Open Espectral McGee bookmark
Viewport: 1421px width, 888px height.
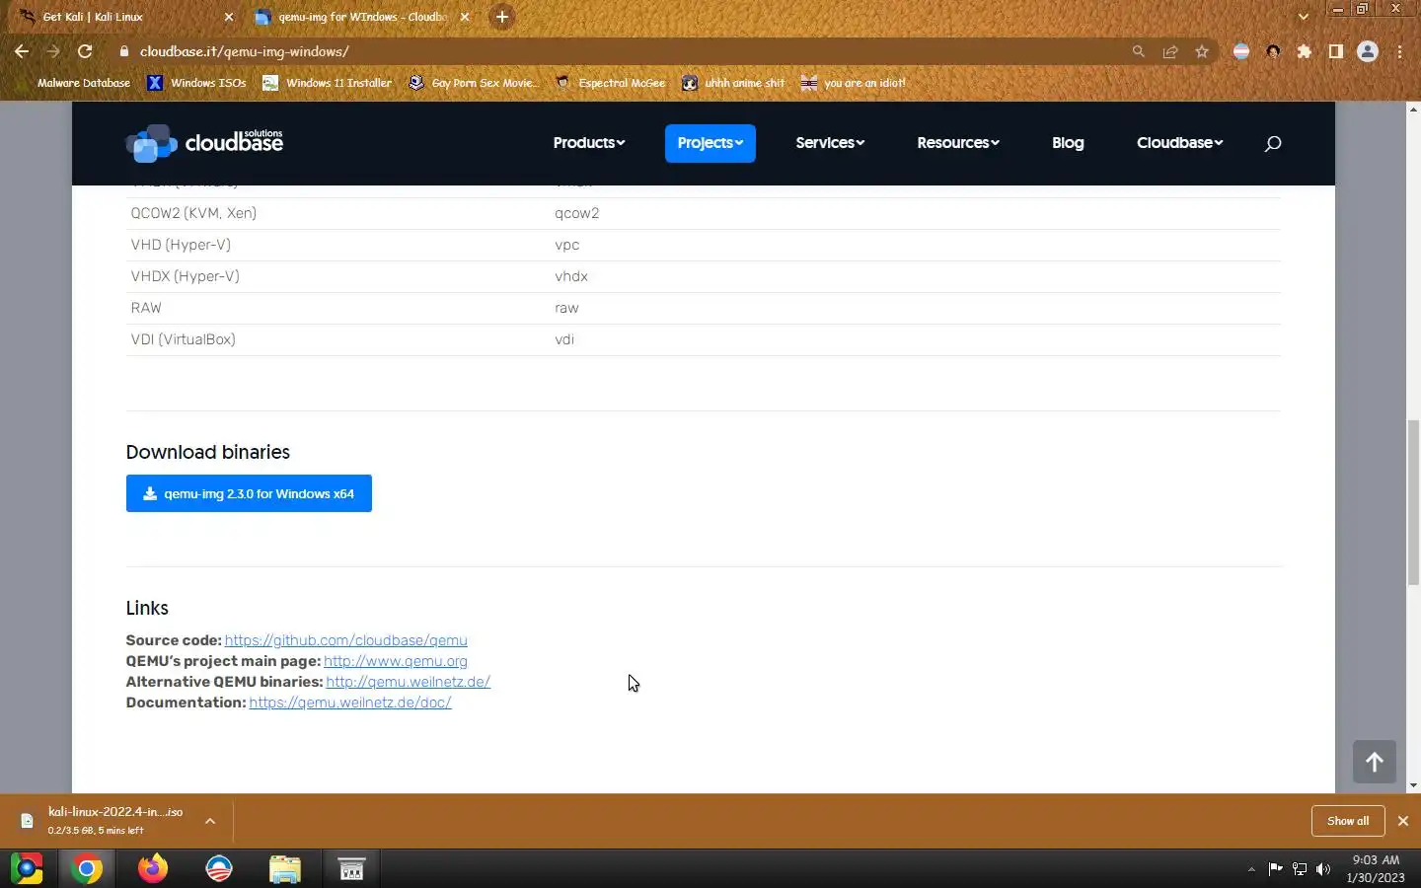click(611, 83)
